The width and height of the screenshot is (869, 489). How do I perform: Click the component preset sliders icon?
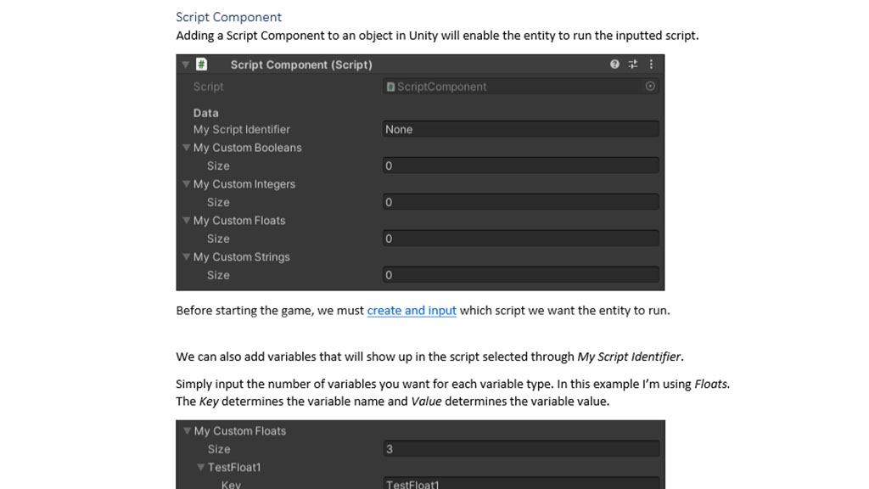click(633, 65)
